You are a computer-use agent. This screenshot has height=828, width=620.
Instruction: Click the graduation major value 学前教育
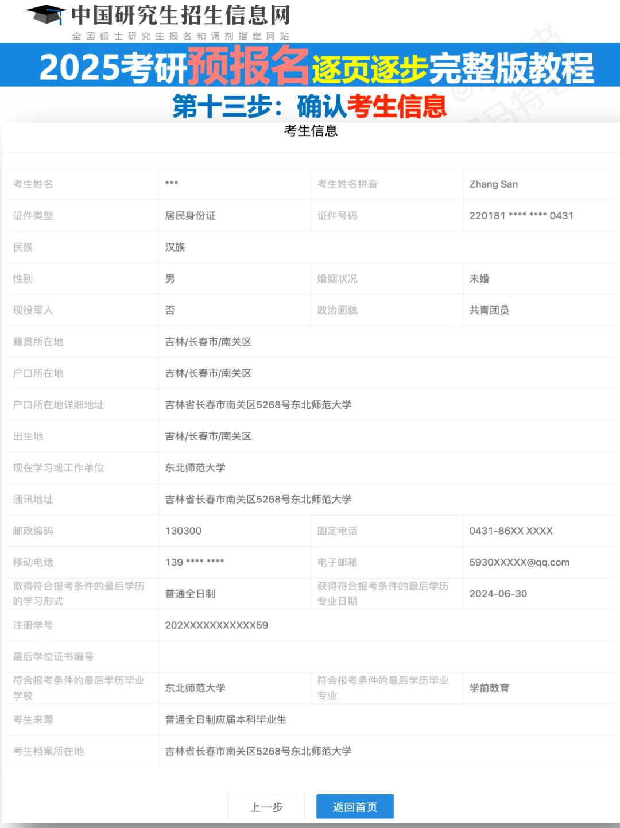(x=489, y=688)
